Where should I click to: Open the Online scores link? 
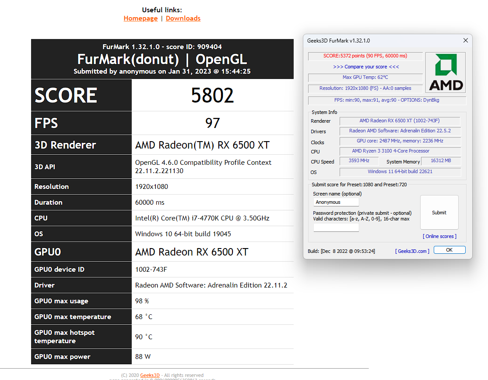pyautogui.click(x=439, y=236)
